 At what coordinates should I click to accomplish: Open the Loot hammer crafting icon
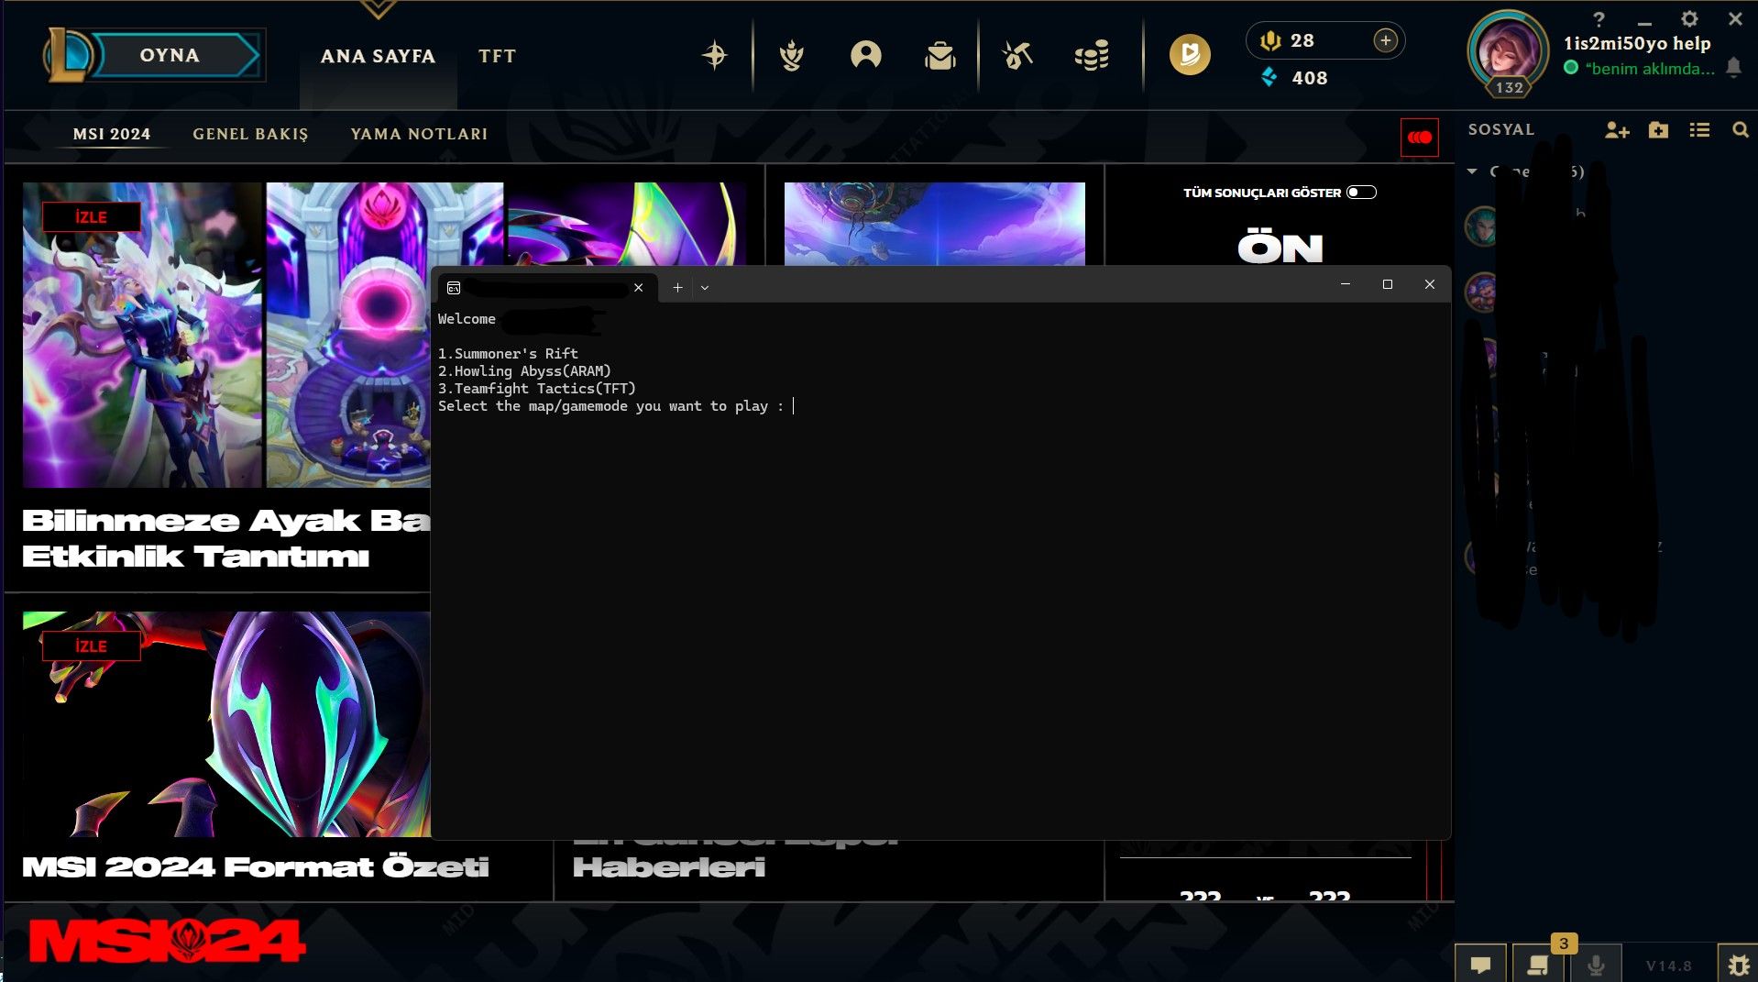tap(1017, 56)
